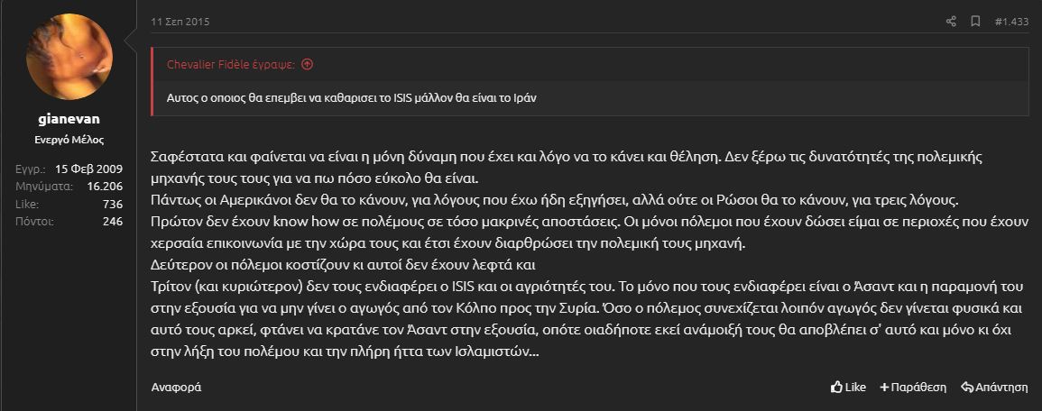The height and width of the screenshot is (411, 1042).
Task: Click the up-arrow icon beside the quote author
Action: tap(307, 65)
